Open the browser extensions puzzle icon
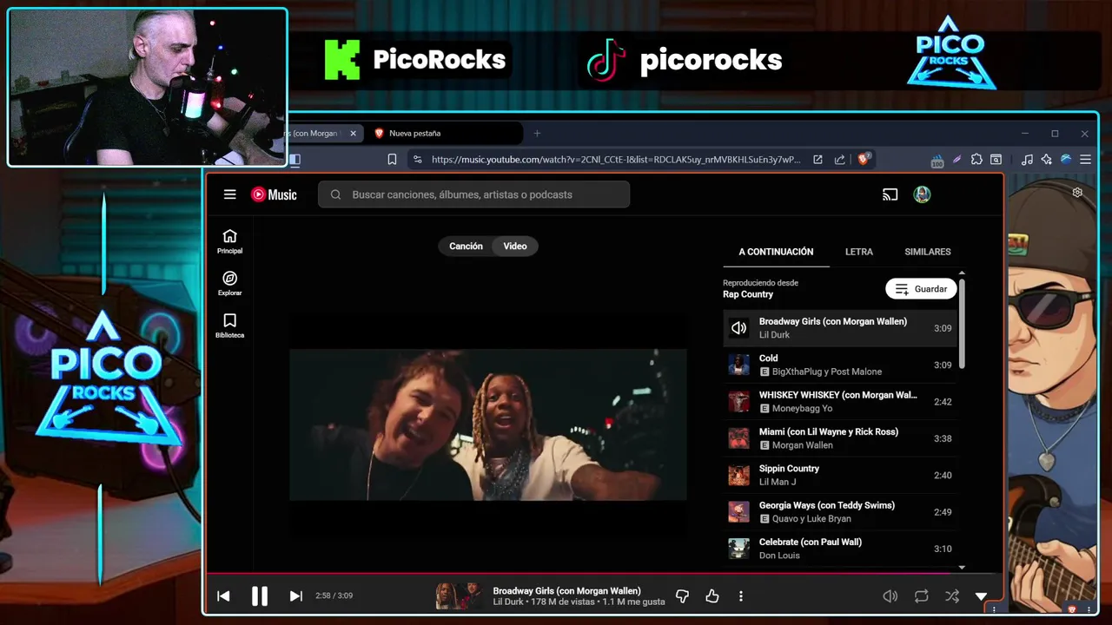The image size is (1112, 625). click(976, 160)
